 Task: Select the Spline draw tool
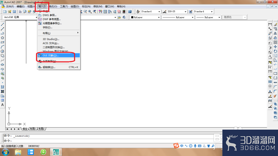point(3,60)
